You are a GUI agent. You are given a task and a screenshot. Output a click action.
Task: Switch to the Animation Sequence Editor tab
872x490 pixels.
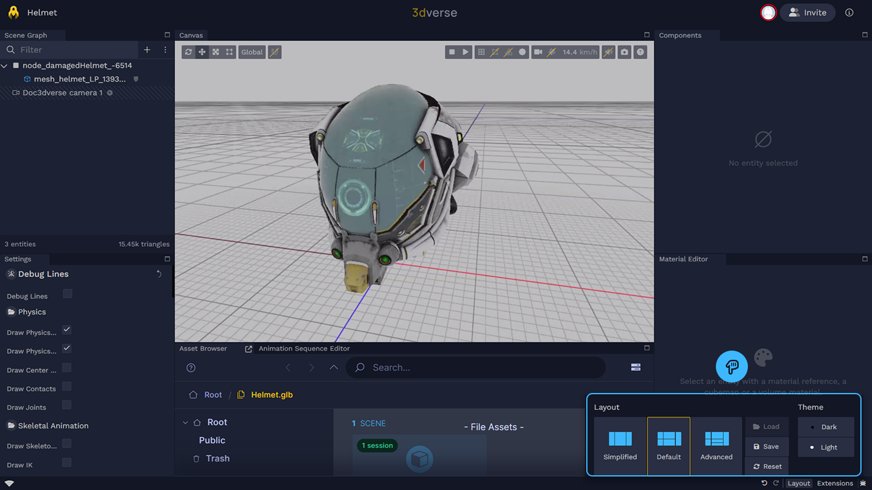click(304, 348)
